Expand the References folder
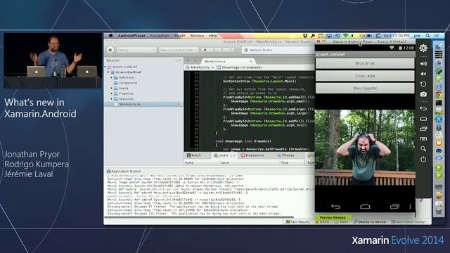Viewport: 450px width, 253px height. pos(111,78)
